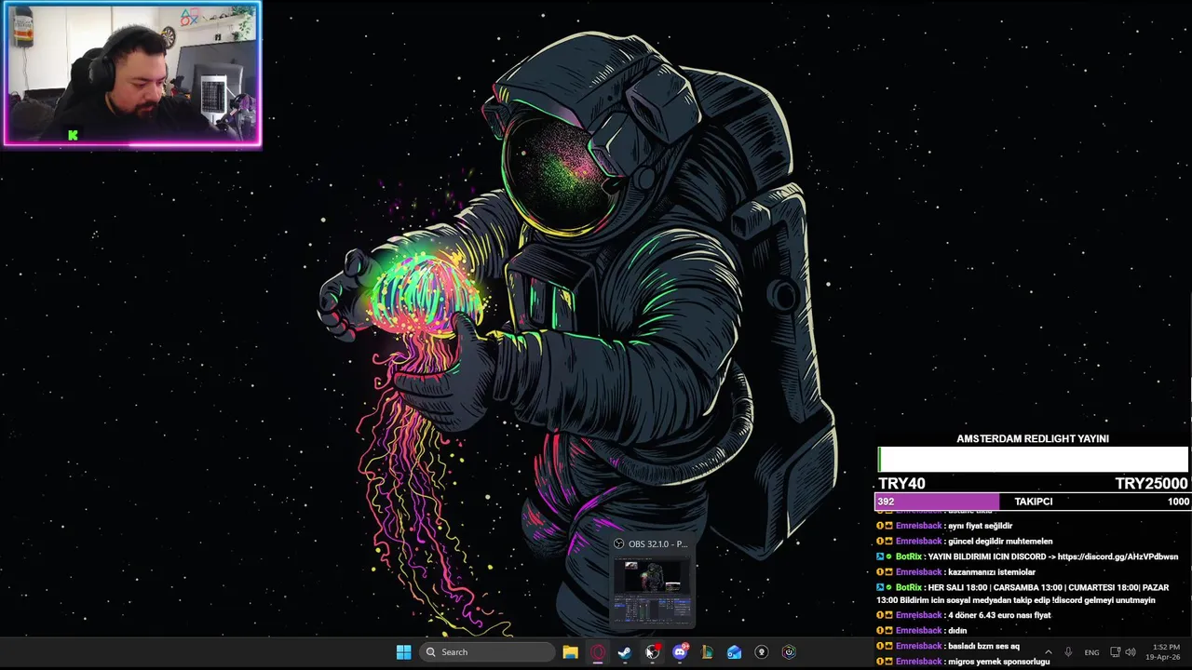Click the taskbar Search box
Screen dimensions: 1192x670
(x=486, y=652)
